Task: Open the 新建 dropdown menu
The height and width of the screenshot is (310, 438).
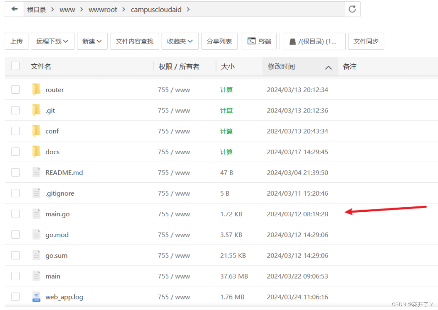Action: tap(92, 41)
